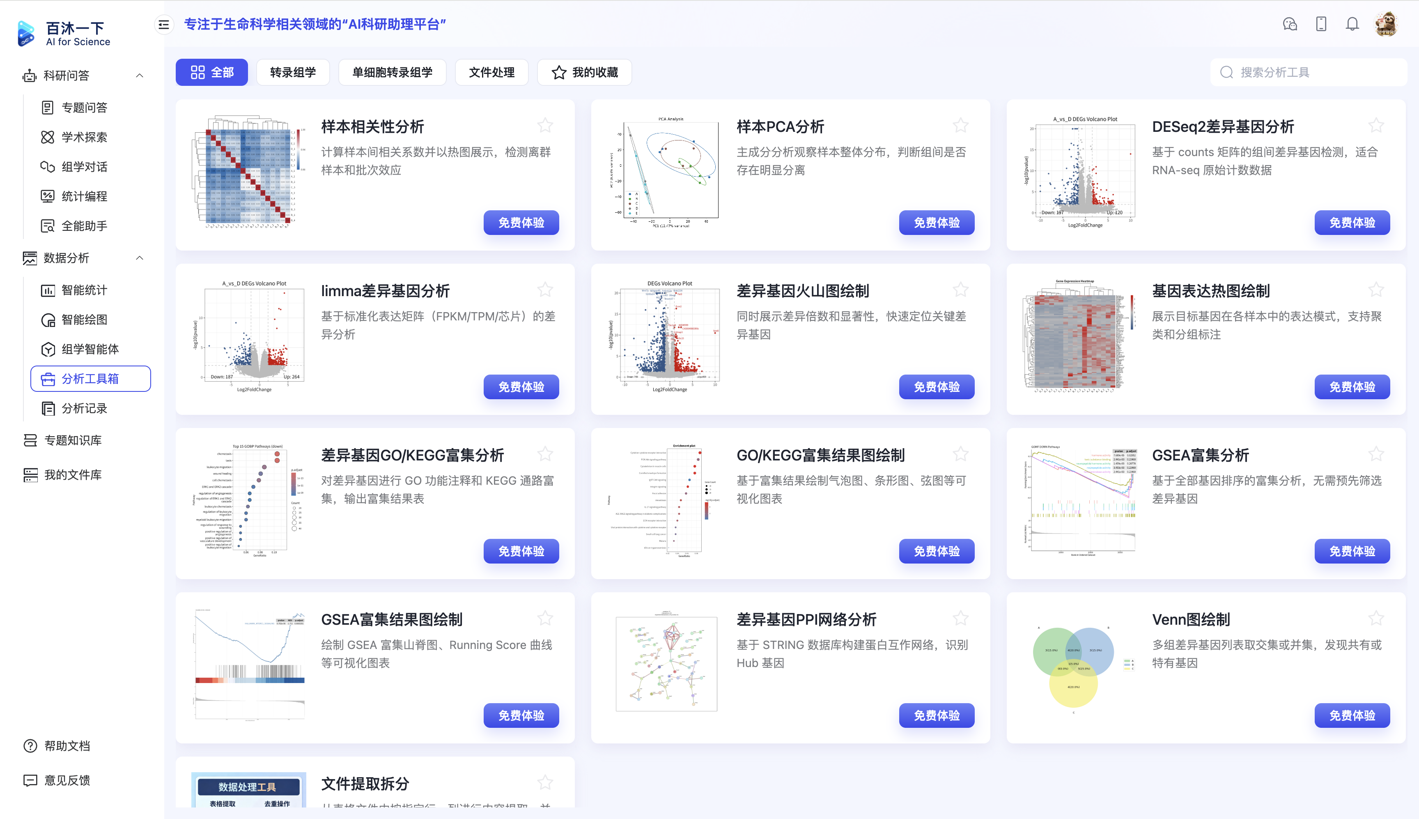
Task: Favorite GO/KEGG富集结果图绘制 with its star
Action: point(961,454)
